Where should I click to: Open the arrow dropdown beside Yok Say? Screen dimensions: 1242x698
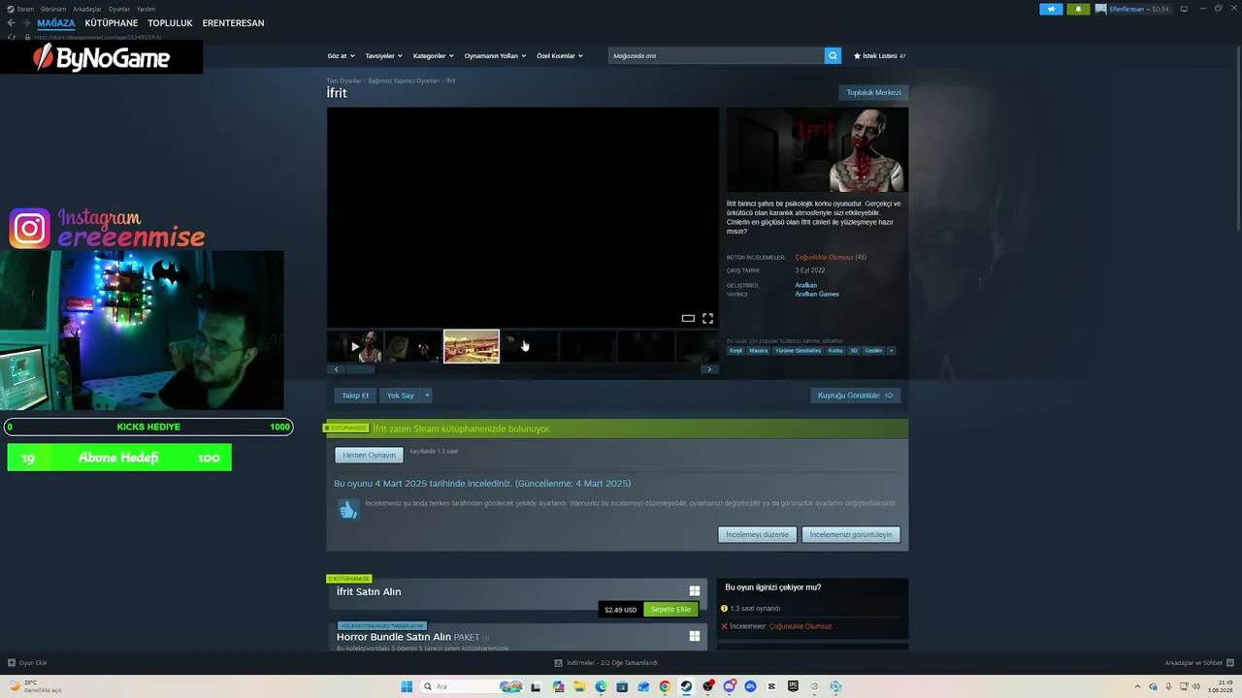[426, 396]
